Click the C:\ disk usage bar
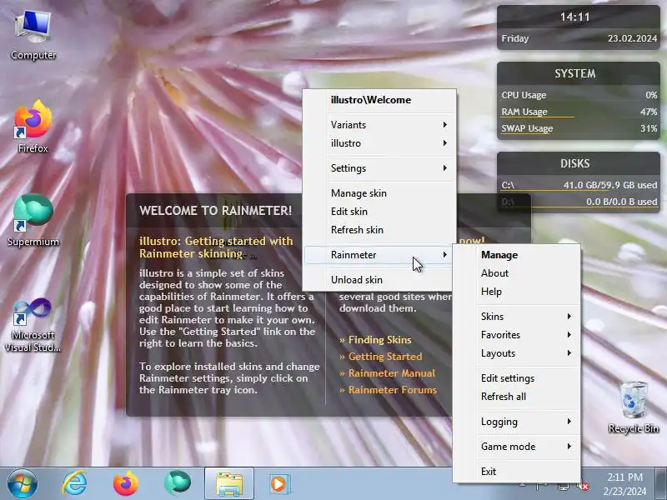The image size is (667, 500). click(579, 190)
